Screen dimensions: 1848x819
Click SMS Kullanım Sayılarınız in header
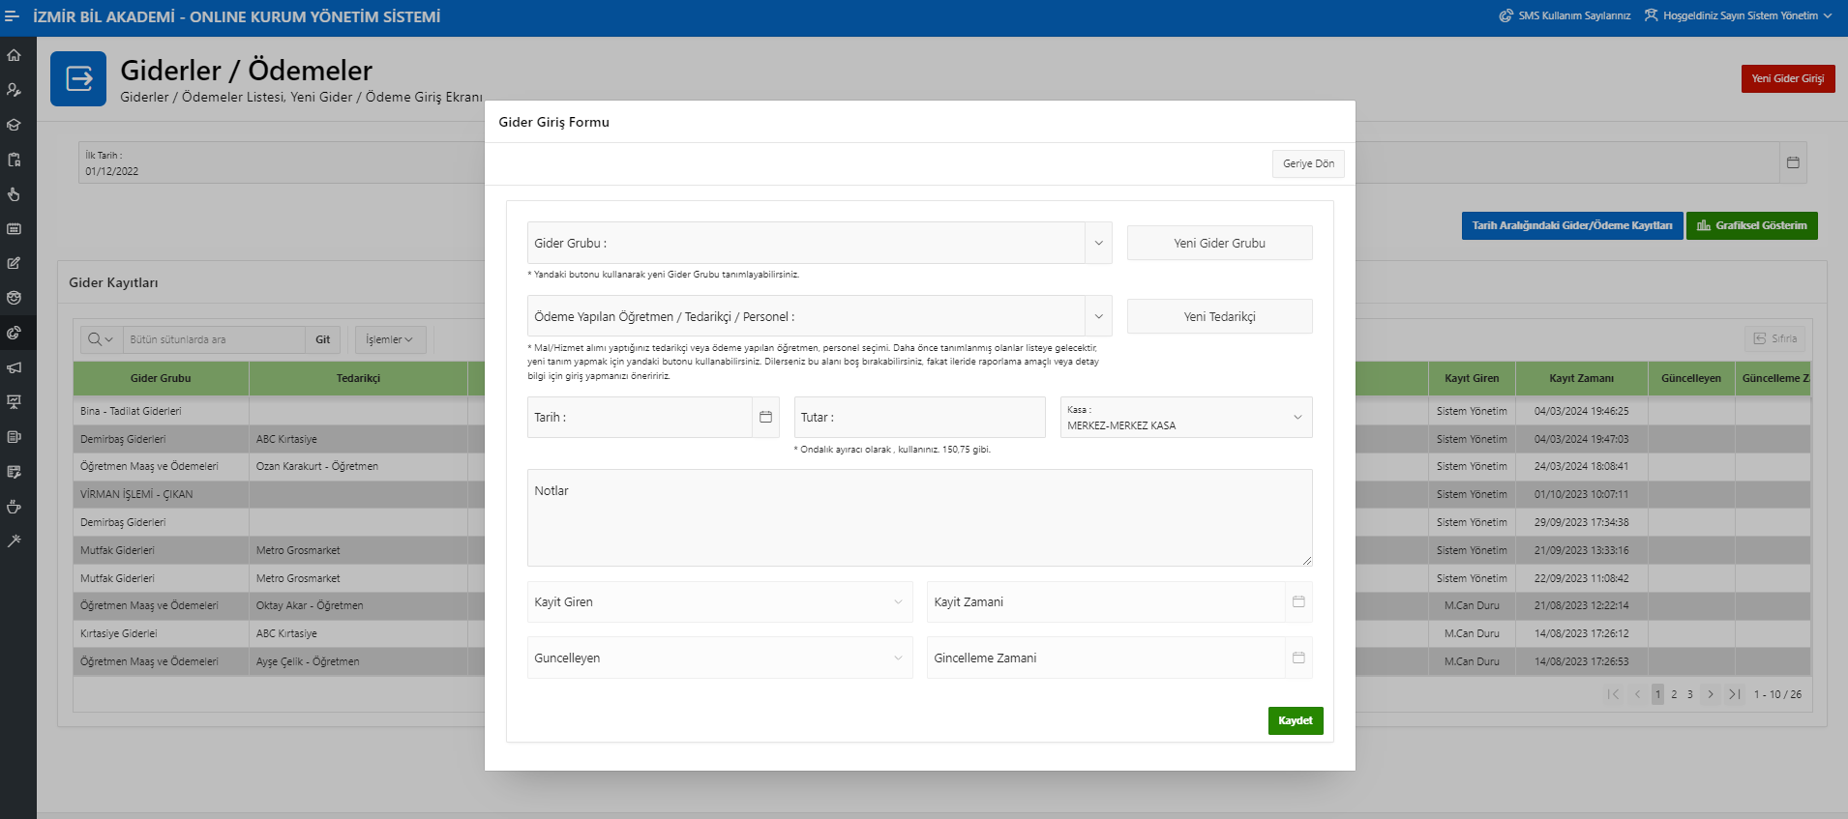pyautogui.click(x=1565, y=15)
